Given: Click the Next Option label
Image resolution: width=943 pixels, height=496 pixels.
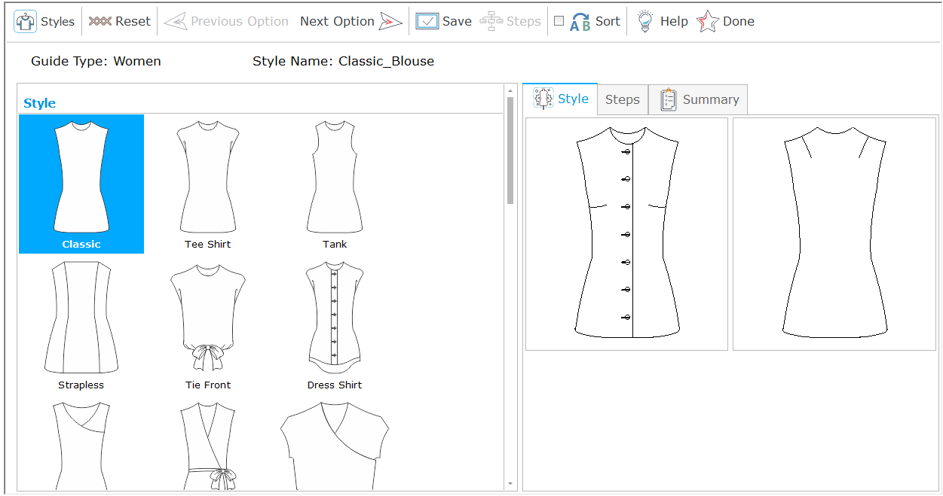Looking at the screenshot, I should (x=337, y=21).
